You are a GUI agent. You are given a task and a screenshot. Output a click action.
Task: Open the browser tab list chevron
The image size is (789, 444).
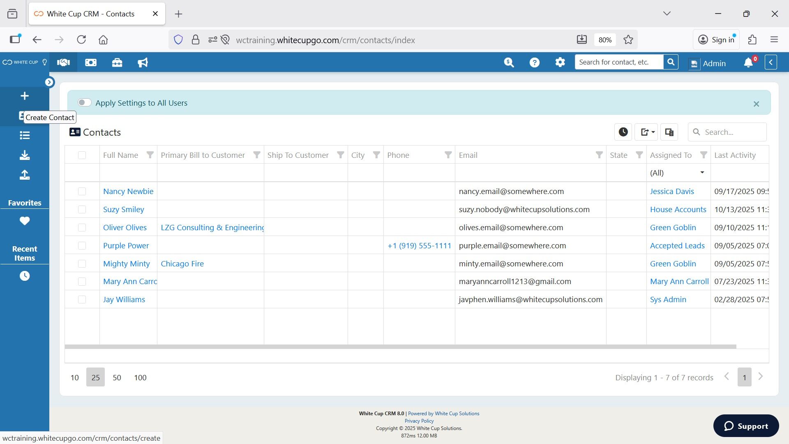coord(667,14)
